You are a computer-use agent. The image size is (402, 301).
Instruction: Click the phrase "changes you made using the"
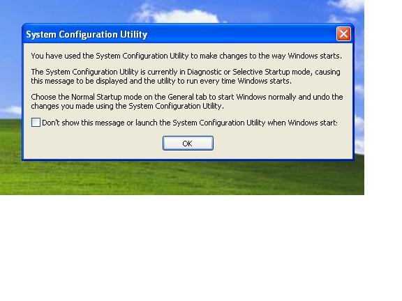pos(79,106)
